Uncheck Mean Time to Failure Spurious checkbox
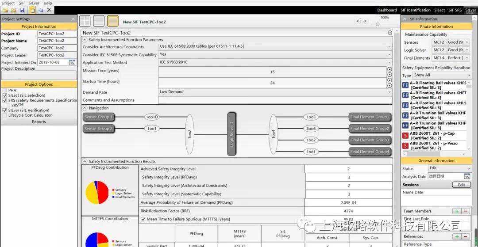 143,219
